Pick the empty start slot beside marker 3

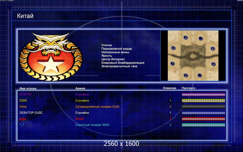200,38
